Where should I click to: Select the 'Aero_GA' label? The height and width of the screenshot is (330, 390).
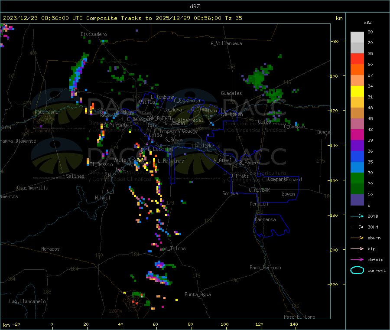coord(259,204)
